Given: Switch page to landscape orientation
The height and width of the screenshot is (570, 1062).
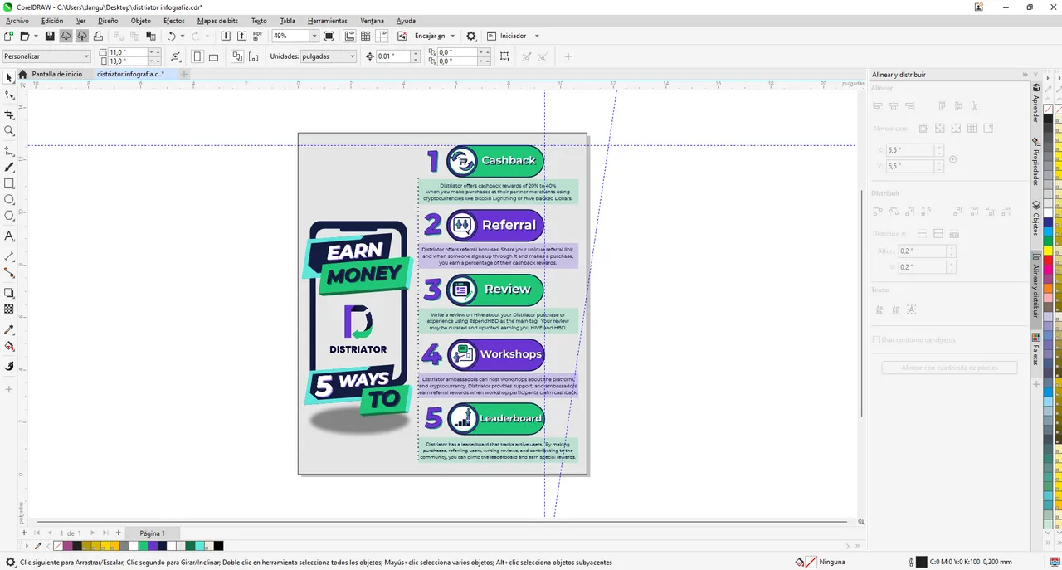Looking at the screenshot, I should click(213, 56).
